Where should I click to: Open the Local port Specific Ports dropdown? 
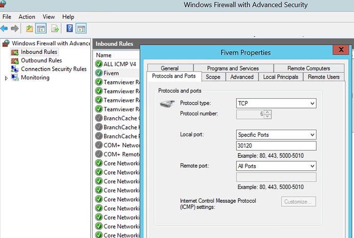[276, 135]
